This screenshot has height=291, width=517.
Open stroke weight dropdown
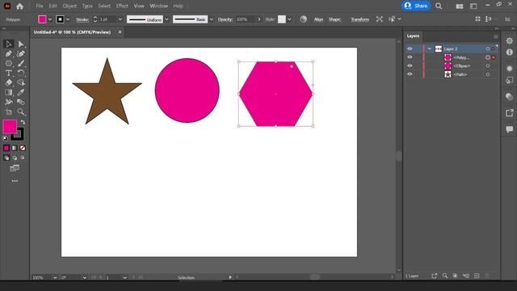(x=120, y=19)
